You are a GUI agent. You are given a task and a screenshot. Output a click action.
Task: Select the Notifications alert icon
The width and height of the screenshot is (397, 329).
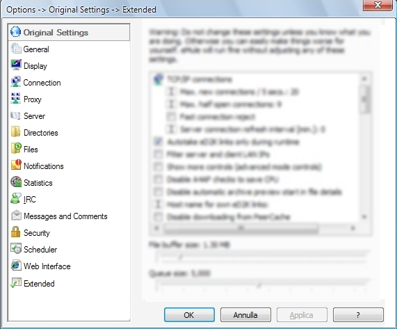coord(16,166)
